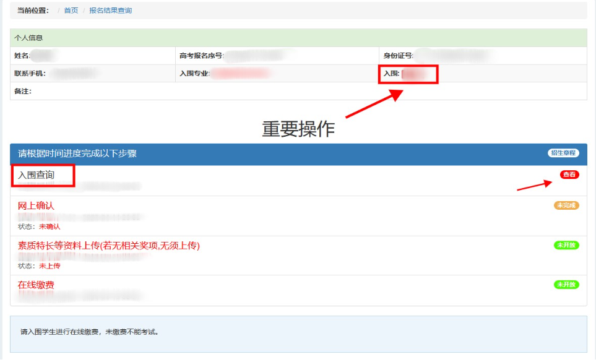Click the red 查看 badge
The width and height of the screenshot is (596, 362).
569,175
